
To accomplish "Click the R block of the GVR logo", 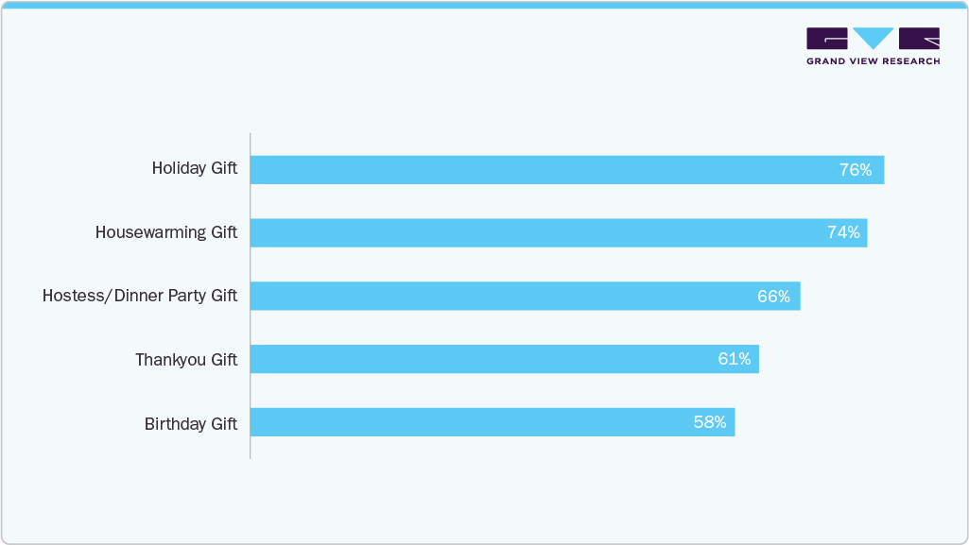I will click(x=919, y=39).
